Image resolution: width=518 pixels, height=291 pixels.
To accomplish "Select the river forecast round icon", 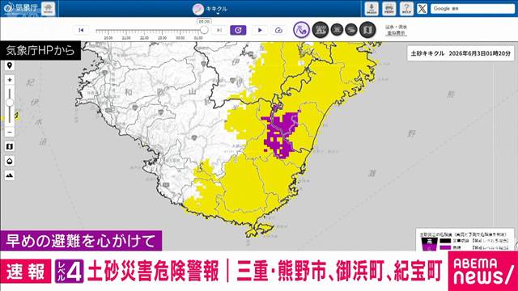I will coord(351,30).
